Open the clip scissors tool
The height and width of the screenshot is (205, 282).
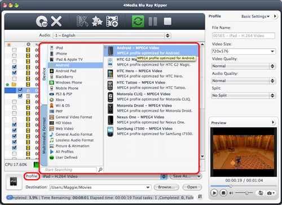pos(82,21)
